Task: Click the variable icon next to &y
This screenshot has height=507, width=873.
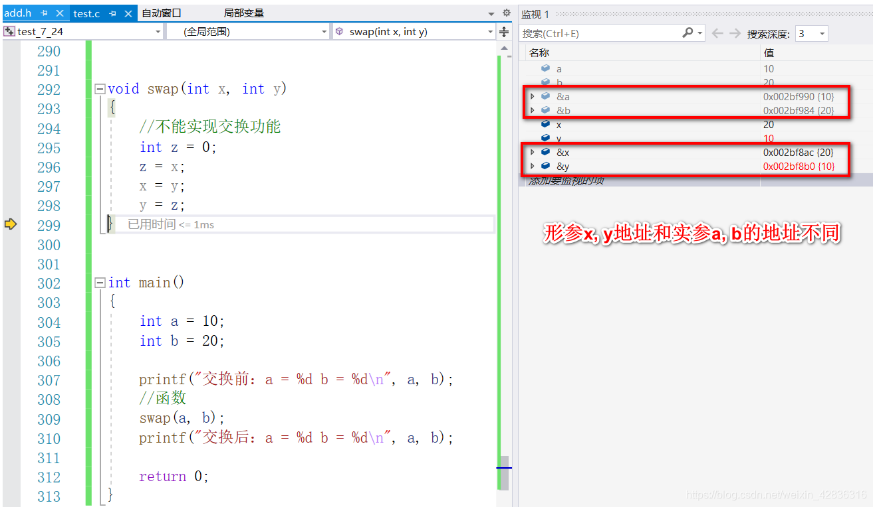Action: tap(546, 167)
